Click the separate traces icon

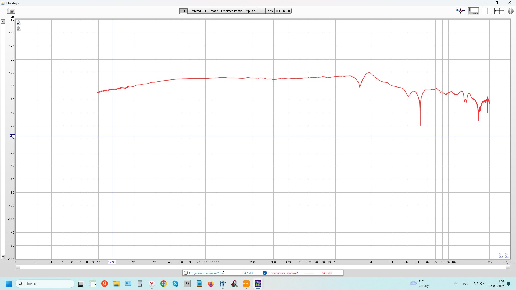pos(460,11)
